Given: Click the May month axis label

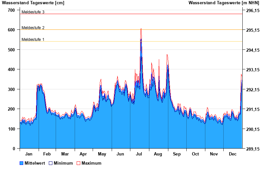Looking at the screenshot, I should [x=102, y=154].
